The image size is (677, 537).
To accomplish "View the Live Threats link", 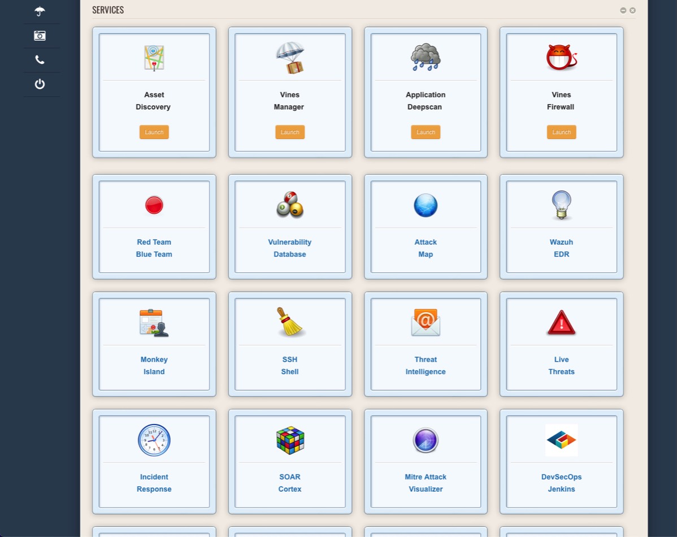I will point(561,366).
